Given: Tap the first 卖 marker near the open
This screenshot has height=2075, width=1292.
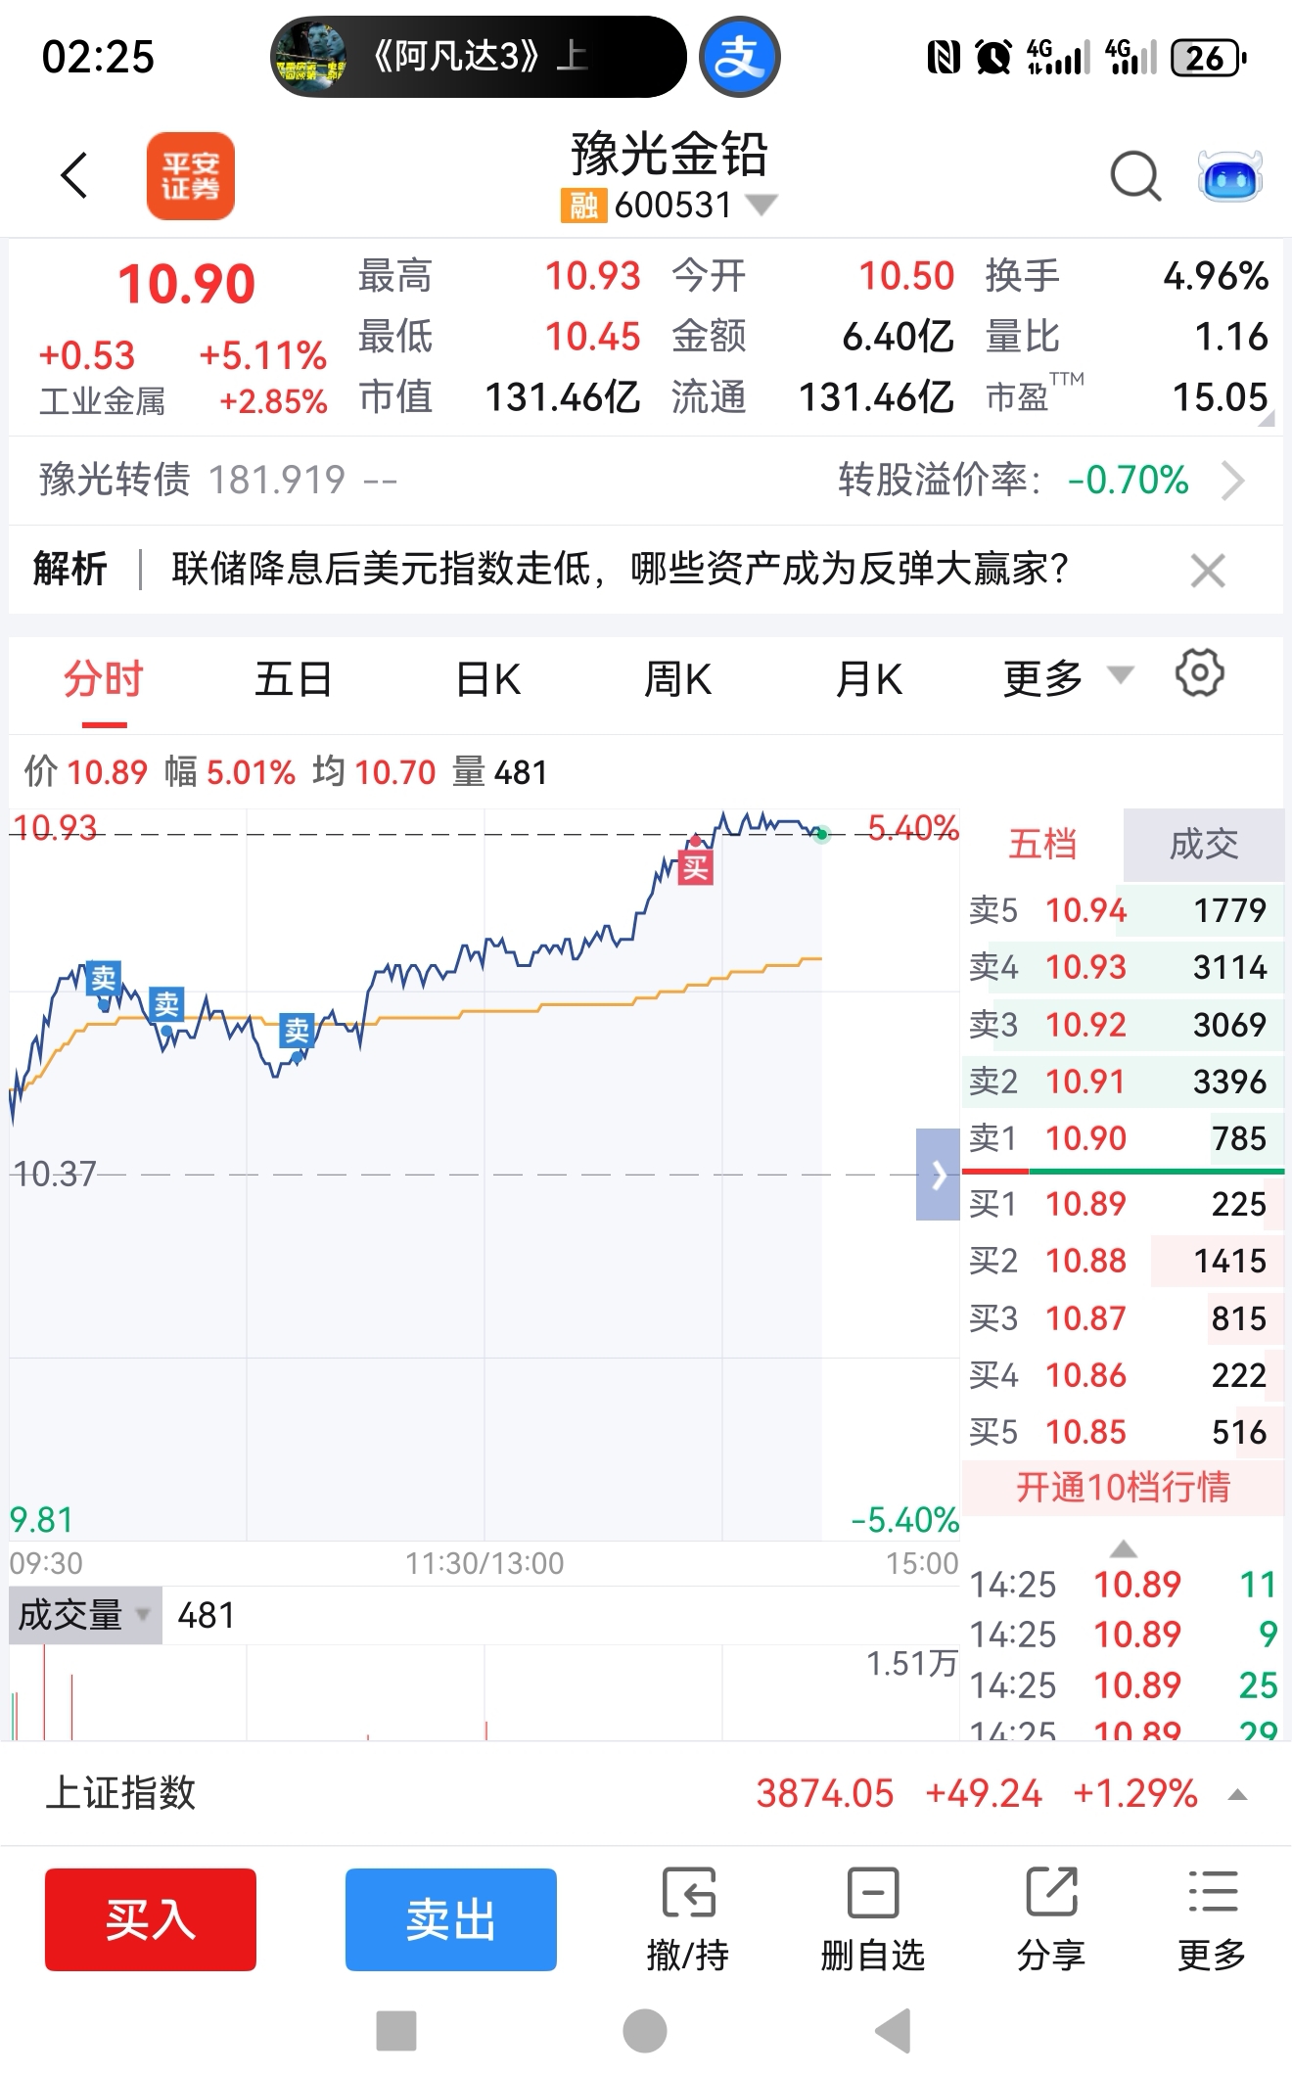Looking at the screenshot, I should (104, 978).
